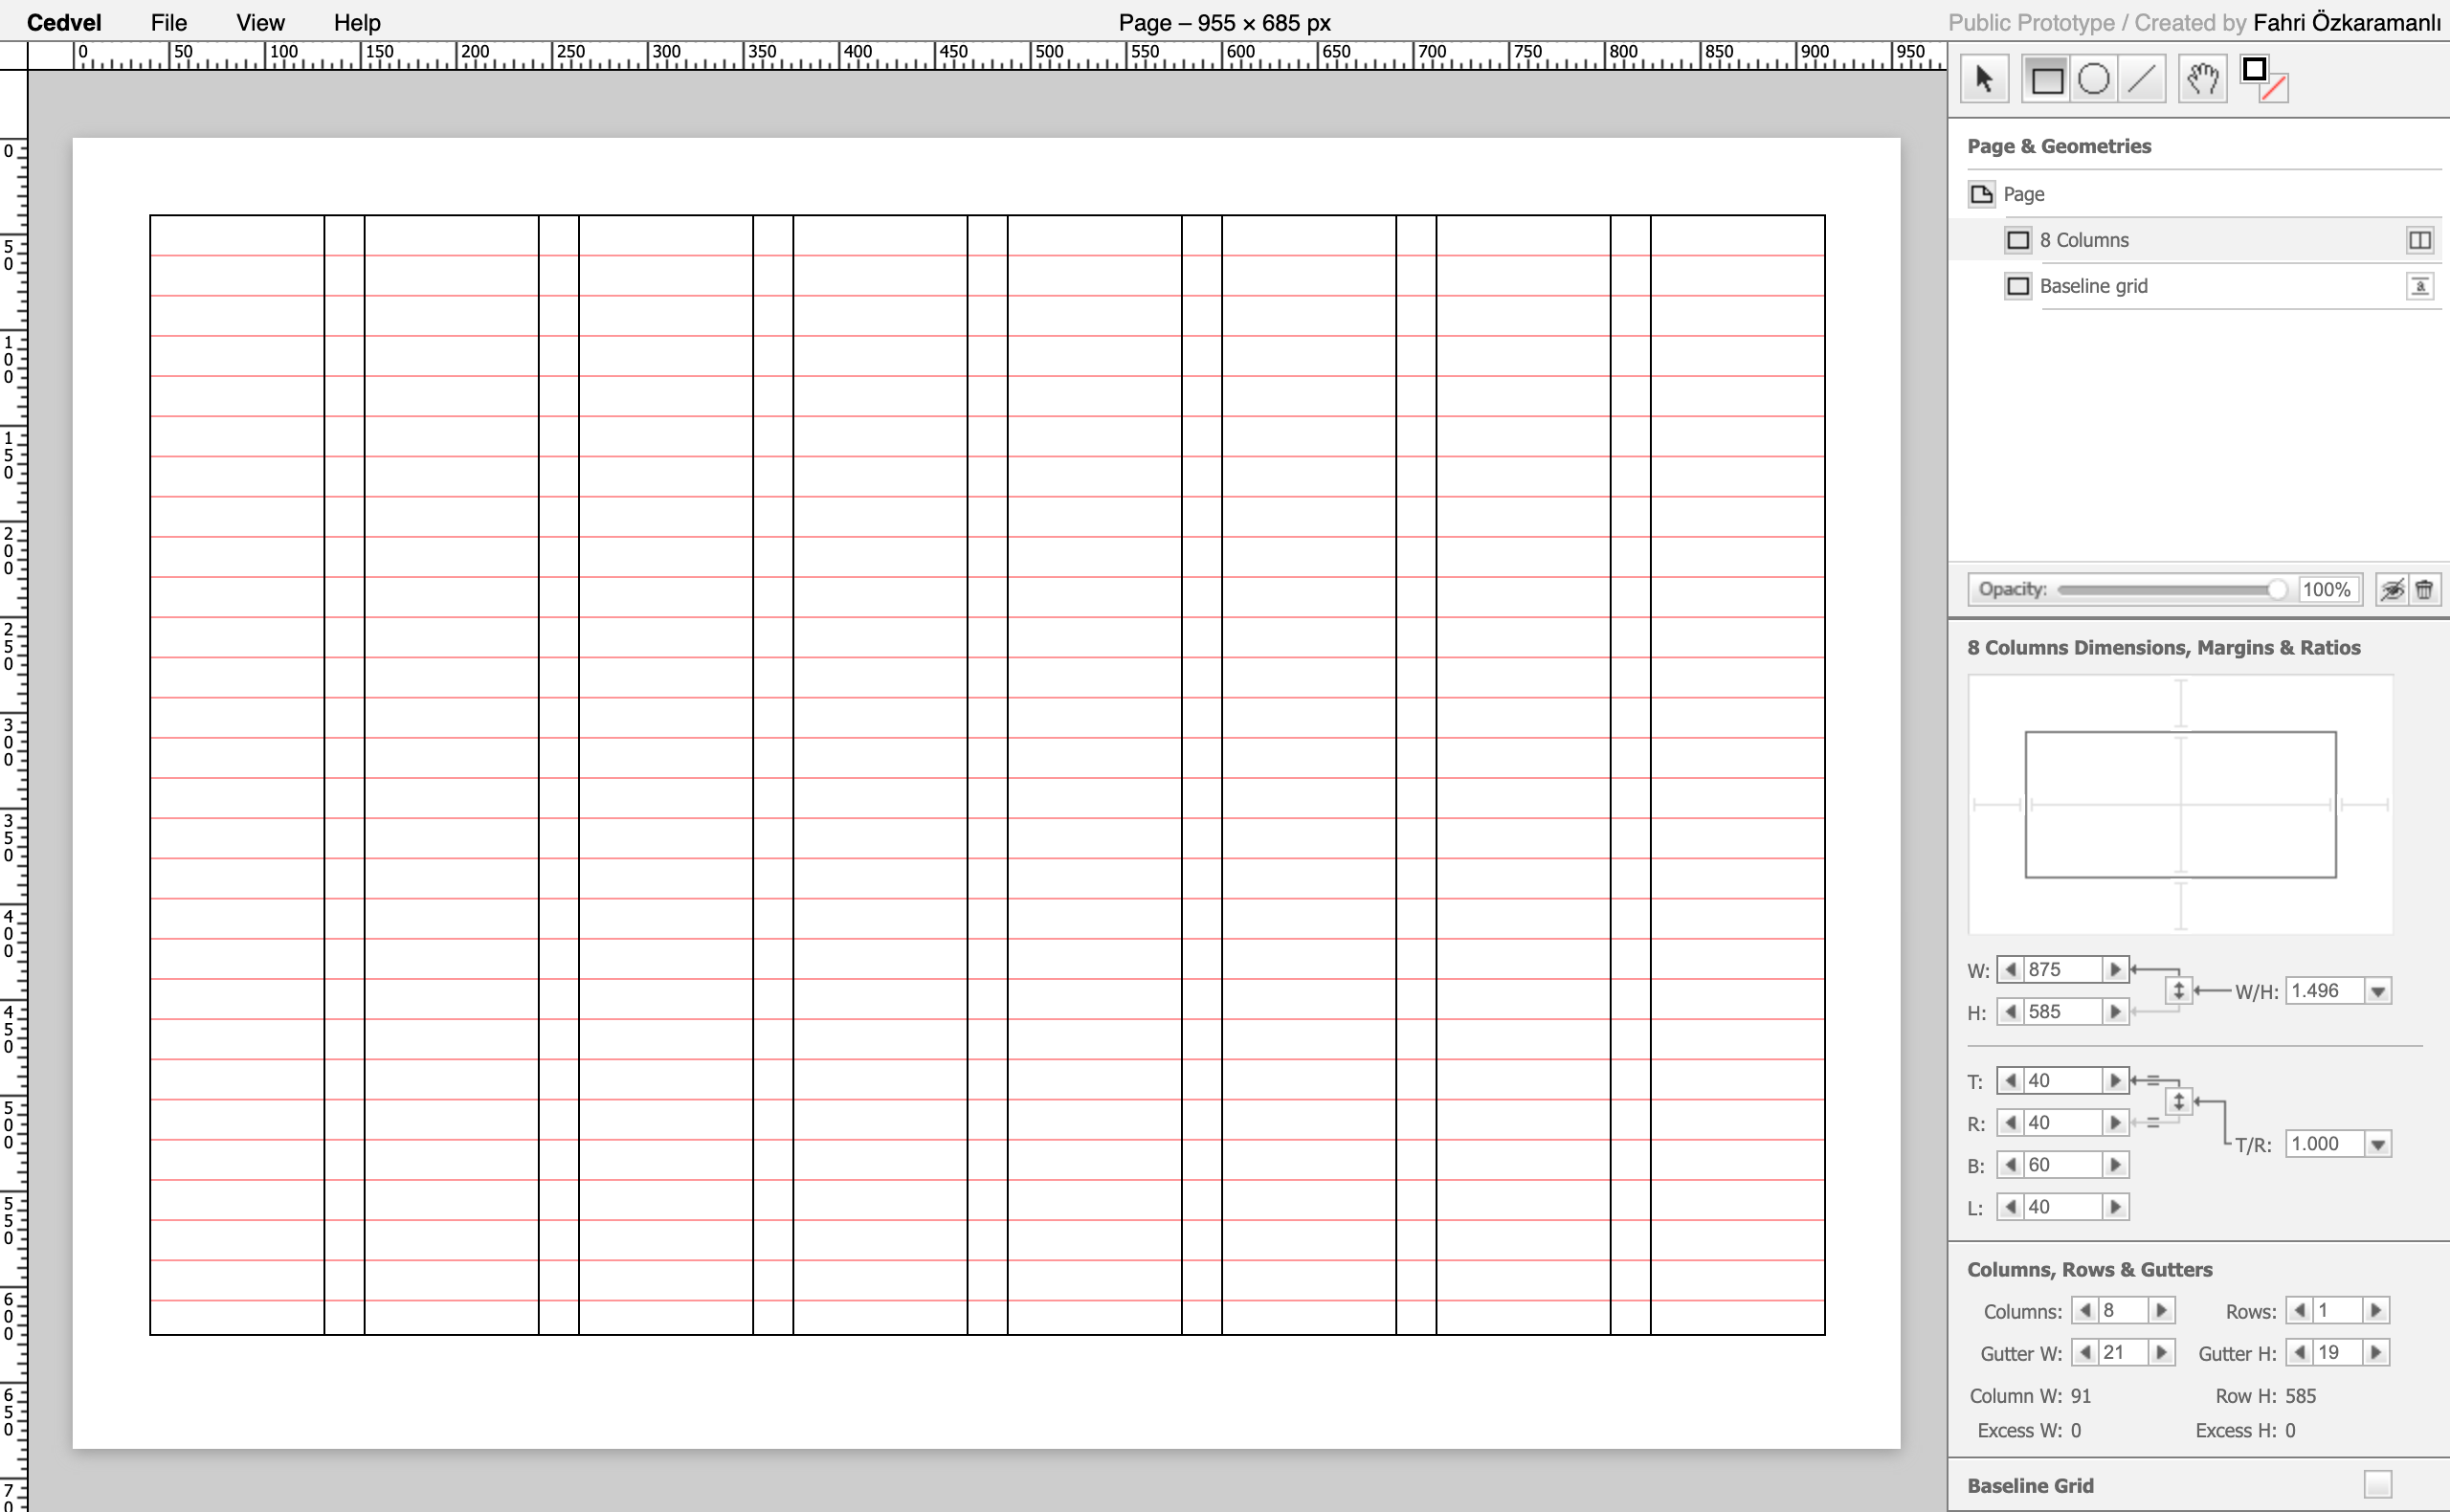Screen dimensions: 2450x1512
Task: Select the Page item in geometries list
Action: pos(2023,194)
